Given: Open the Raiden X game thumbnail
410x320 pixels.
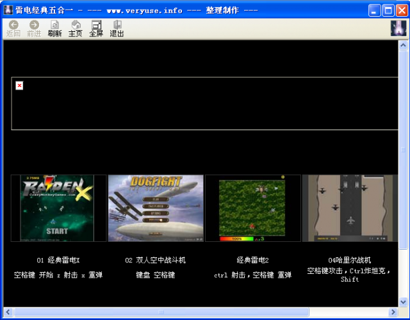Looking at the screenshot, I should pos(58,208).
